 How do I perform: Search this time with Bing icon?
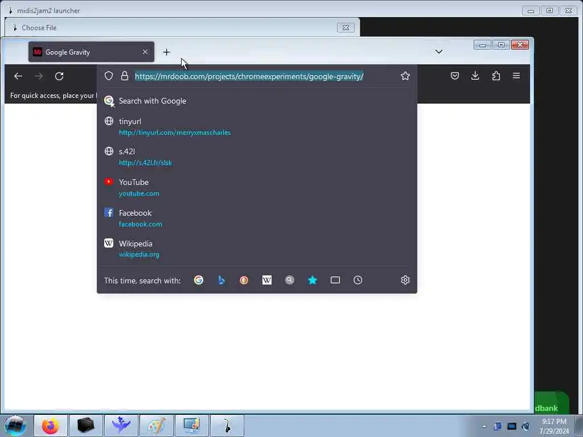(x=221, y=280)
